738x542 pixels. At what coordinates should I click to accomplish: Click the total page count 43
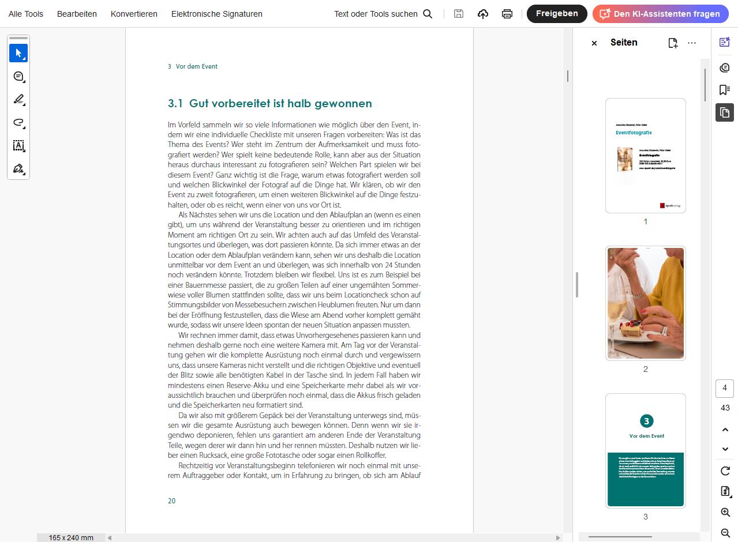(725, 408)
